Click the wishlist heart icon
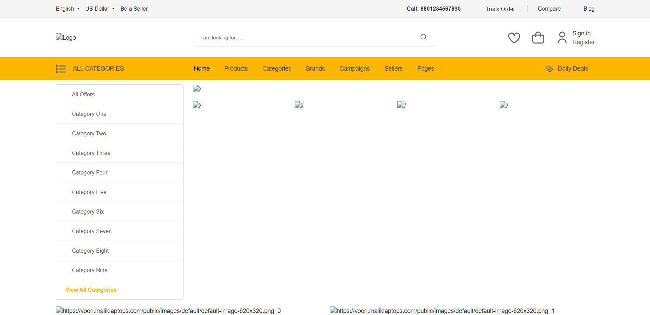The height and width of the screenshot is (315, 650). [x=514, y=38]
